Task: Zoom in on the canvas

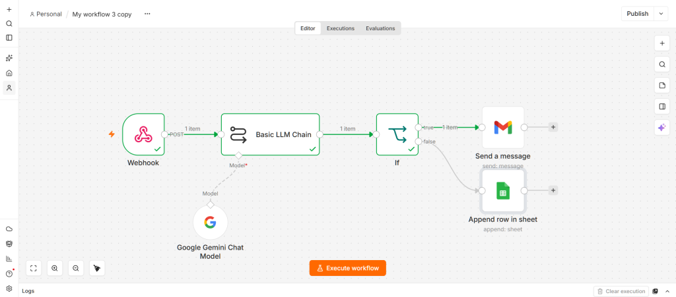Action: [x=55, y=268]
